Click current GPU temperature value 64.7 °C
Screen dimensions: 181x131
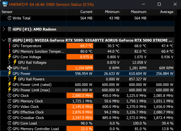[x=86, y=46]
